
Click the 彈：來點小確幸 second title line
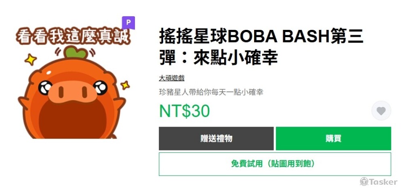tap(218, 57)
